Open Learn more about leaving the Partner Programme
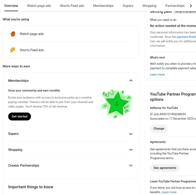 (169, 192)
